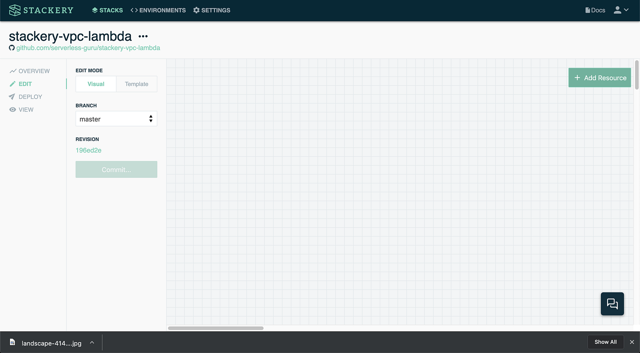Open downloaded file landscape-414....jpg
The width and height of the screenshot is (640, 353).
click(46, 343)
